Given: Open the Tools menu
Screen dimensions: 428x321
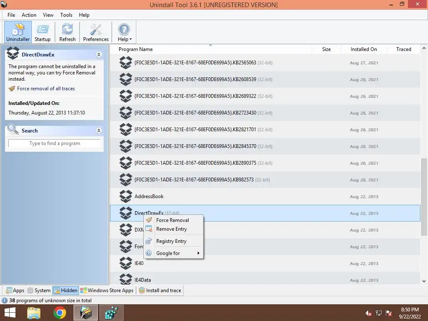Looking at the screenshot, I should [x=66, y=15].
